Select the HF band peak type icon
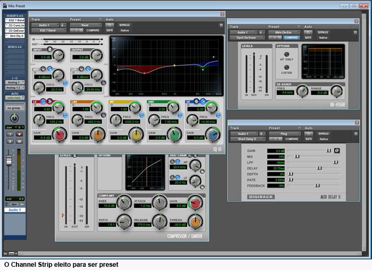The image size is (372, 270). (196, 102)
